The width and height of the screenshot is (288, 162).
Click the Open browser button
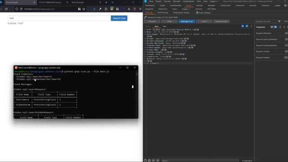click(x=221, y=22)
